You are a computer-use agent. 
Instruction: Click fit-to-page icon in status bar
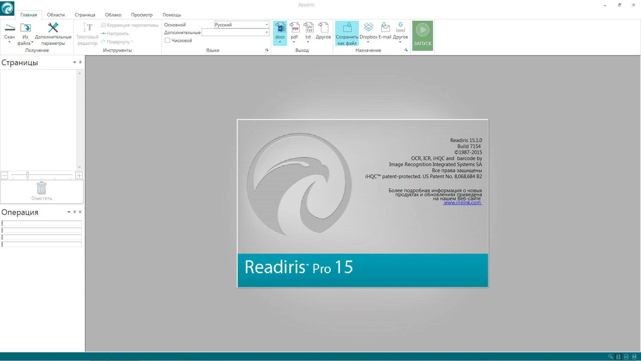618,357
